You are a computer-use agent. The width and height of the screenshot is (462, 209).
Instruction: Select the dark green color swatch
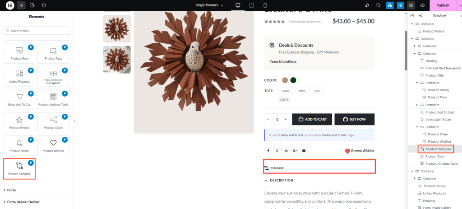[x=293, y=80]
